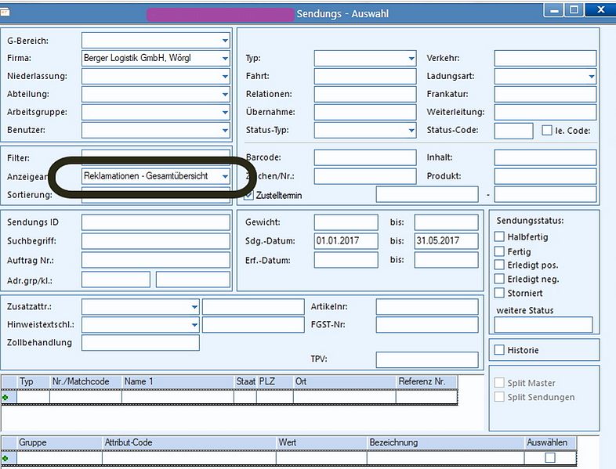Click the Sendungs ID input field
This screenshot has height=469, width=616.
coord(156,222)
